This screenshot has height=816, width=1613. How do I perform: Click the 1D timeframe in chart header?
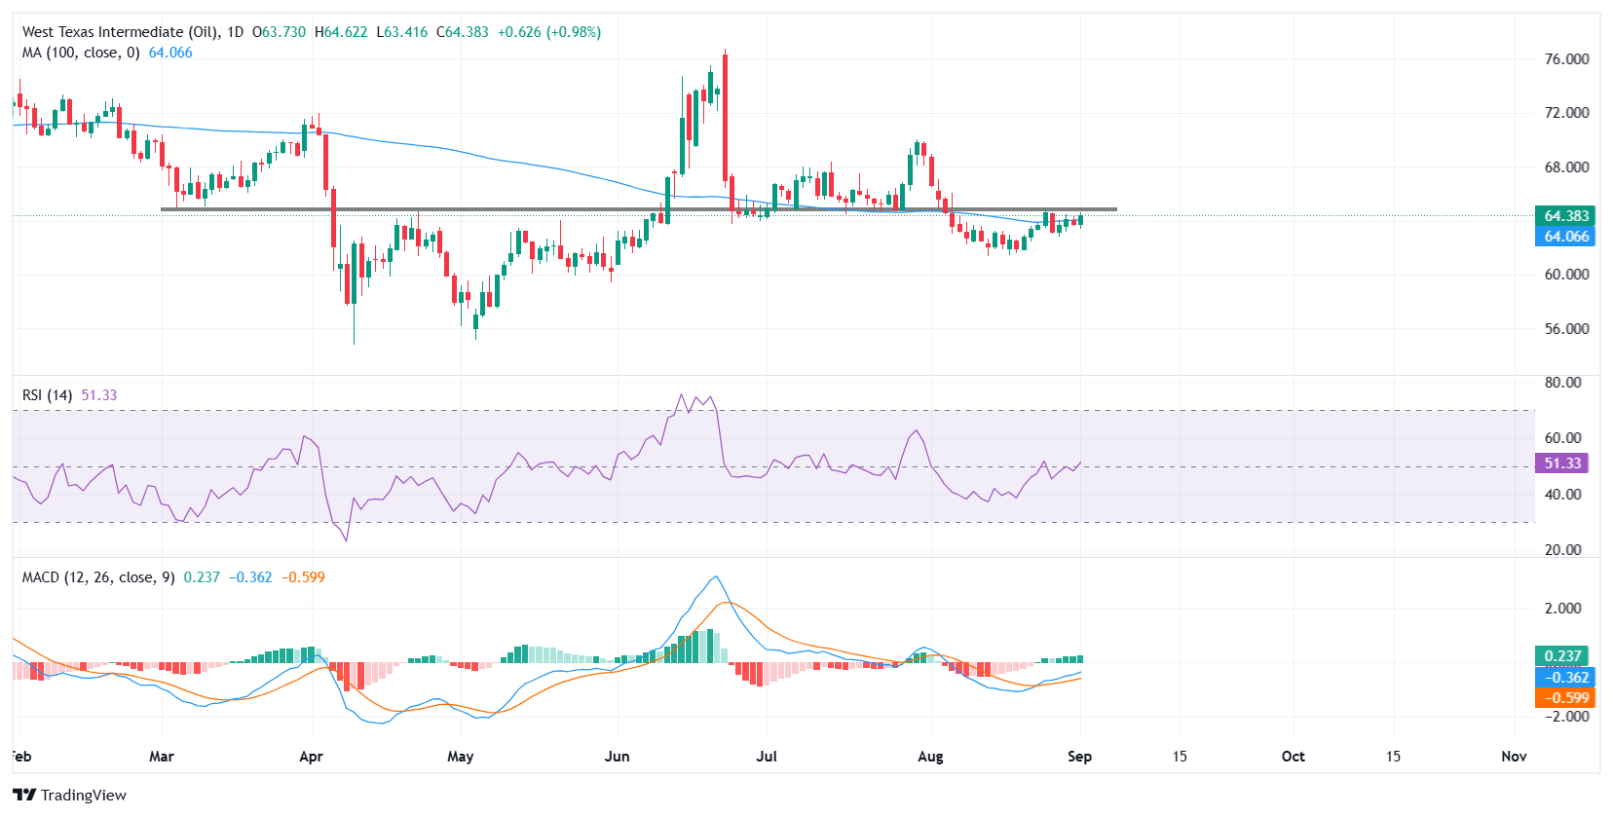[235, 32]
